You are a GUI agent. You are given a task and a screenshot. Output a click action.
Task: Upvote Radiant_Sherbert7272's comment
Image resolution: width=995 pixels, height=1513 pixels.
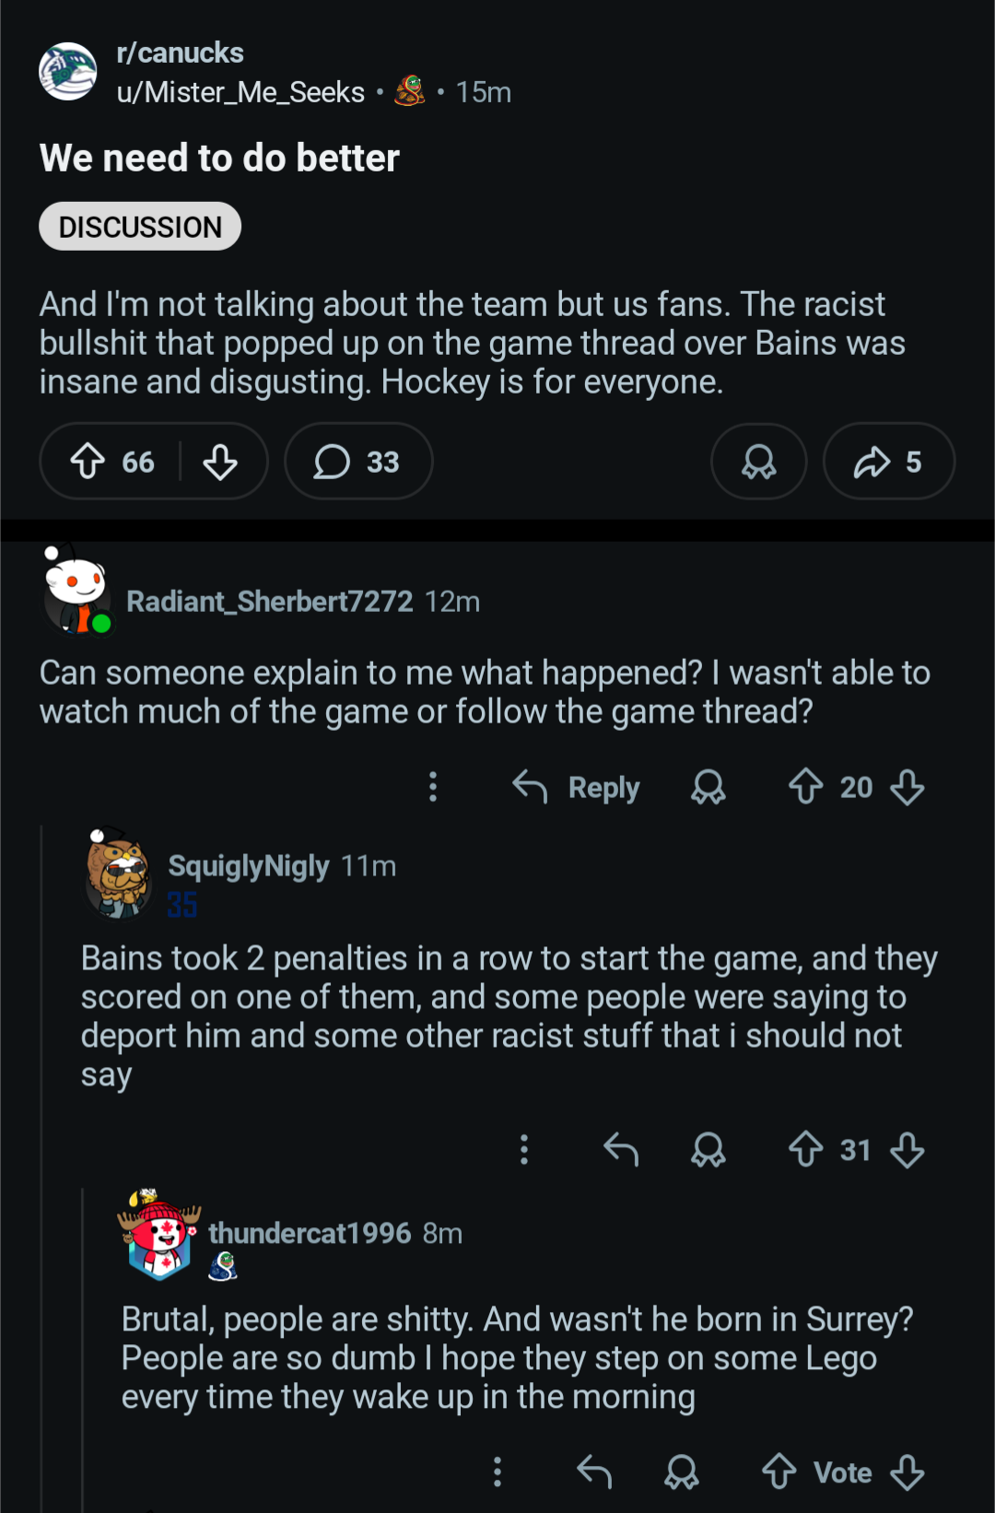tap(805, 787)
